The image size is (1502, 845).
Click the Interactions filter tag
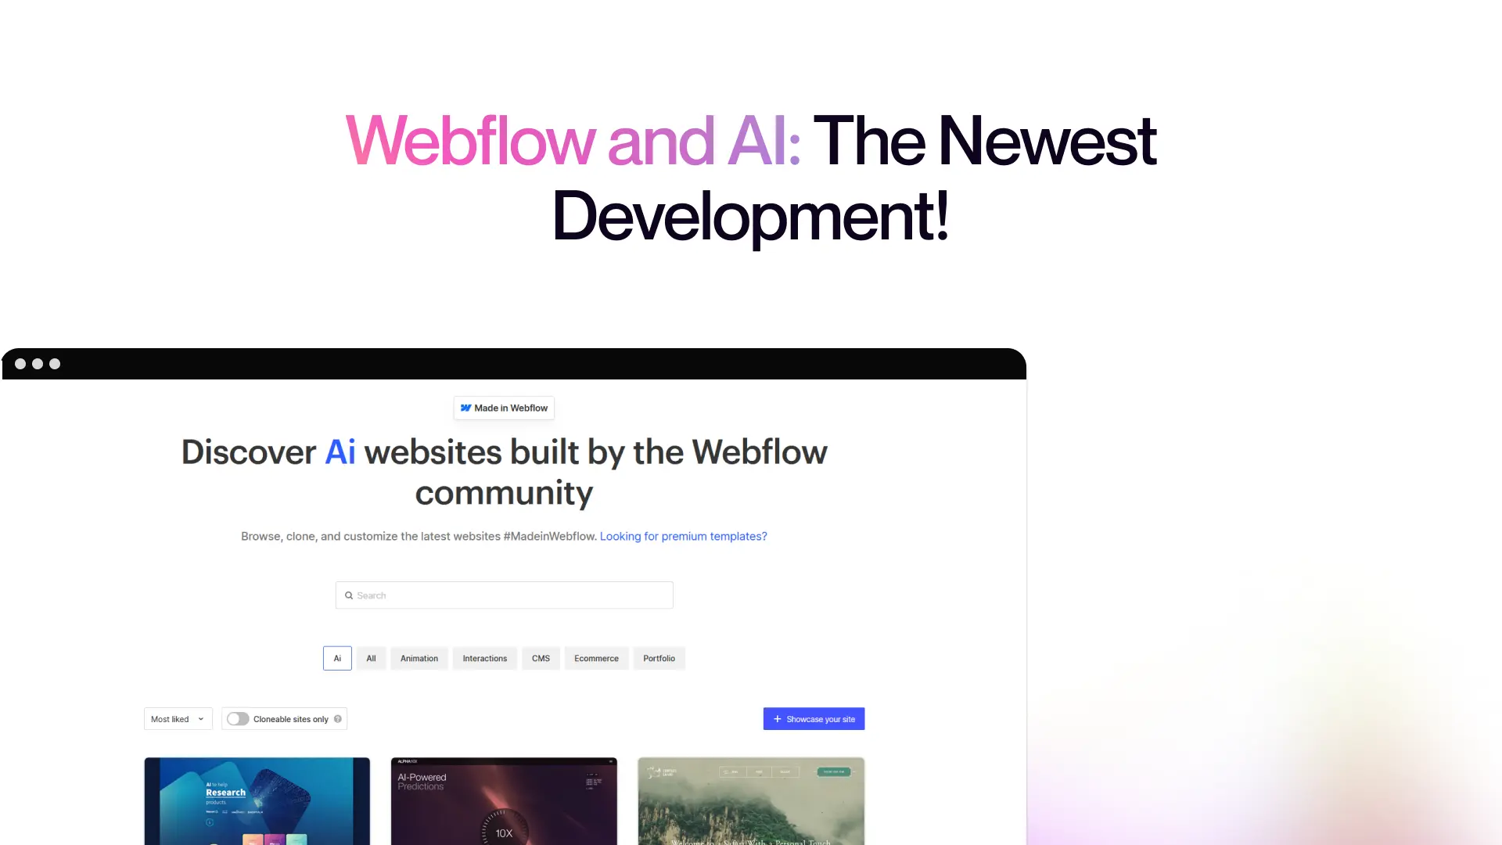pos(485,657)
